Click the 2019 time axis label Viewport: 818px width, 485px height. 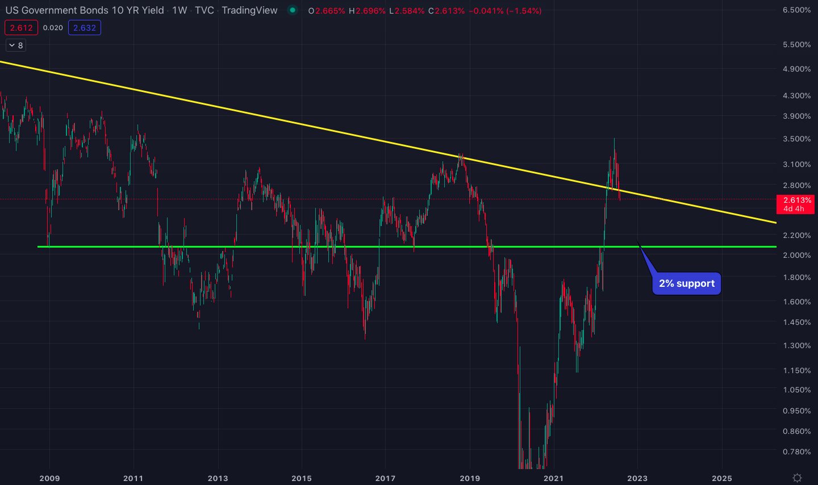[x=470, y=478]
